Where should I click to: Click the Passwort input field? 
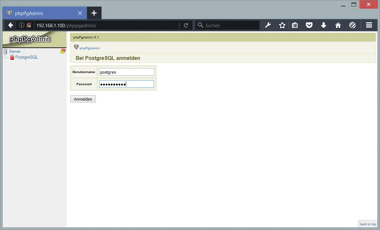(126, 84)
